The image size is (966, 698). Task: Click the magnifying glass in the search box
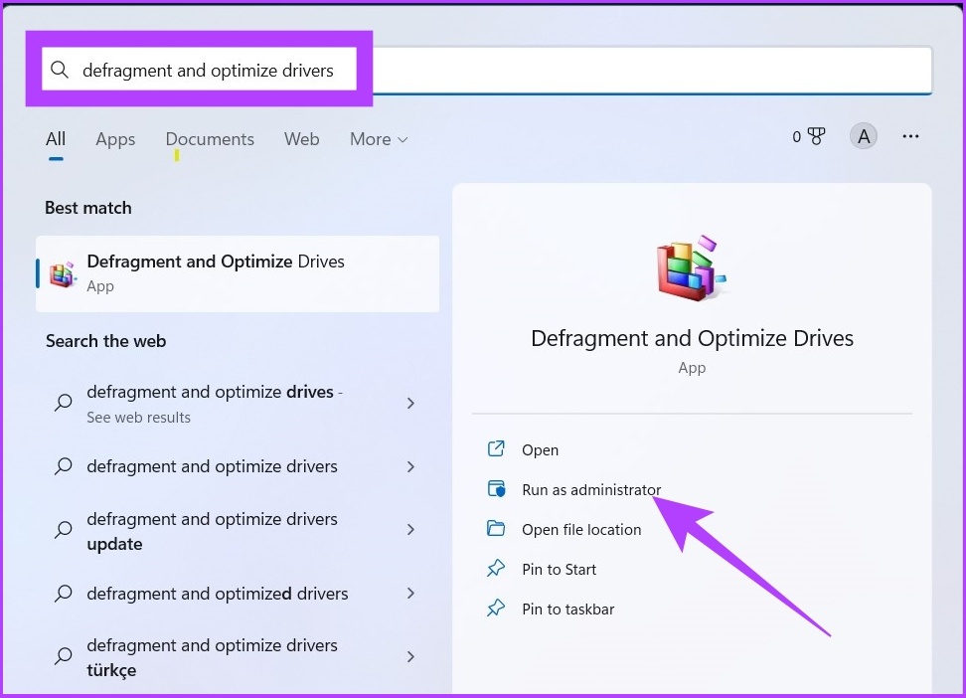[60, 70]
